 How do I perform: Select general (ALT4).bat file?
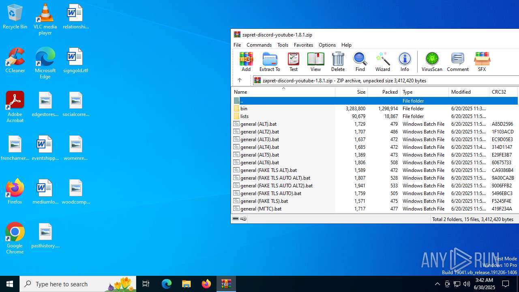pos(375,147)
